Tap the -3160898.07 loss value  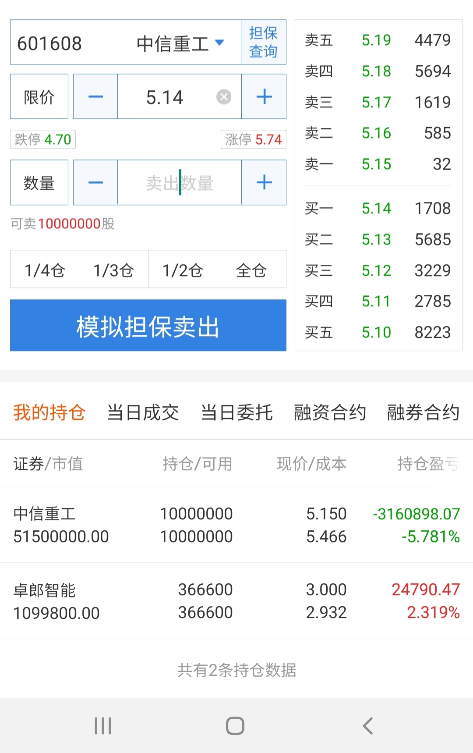[x=416, y=514]
